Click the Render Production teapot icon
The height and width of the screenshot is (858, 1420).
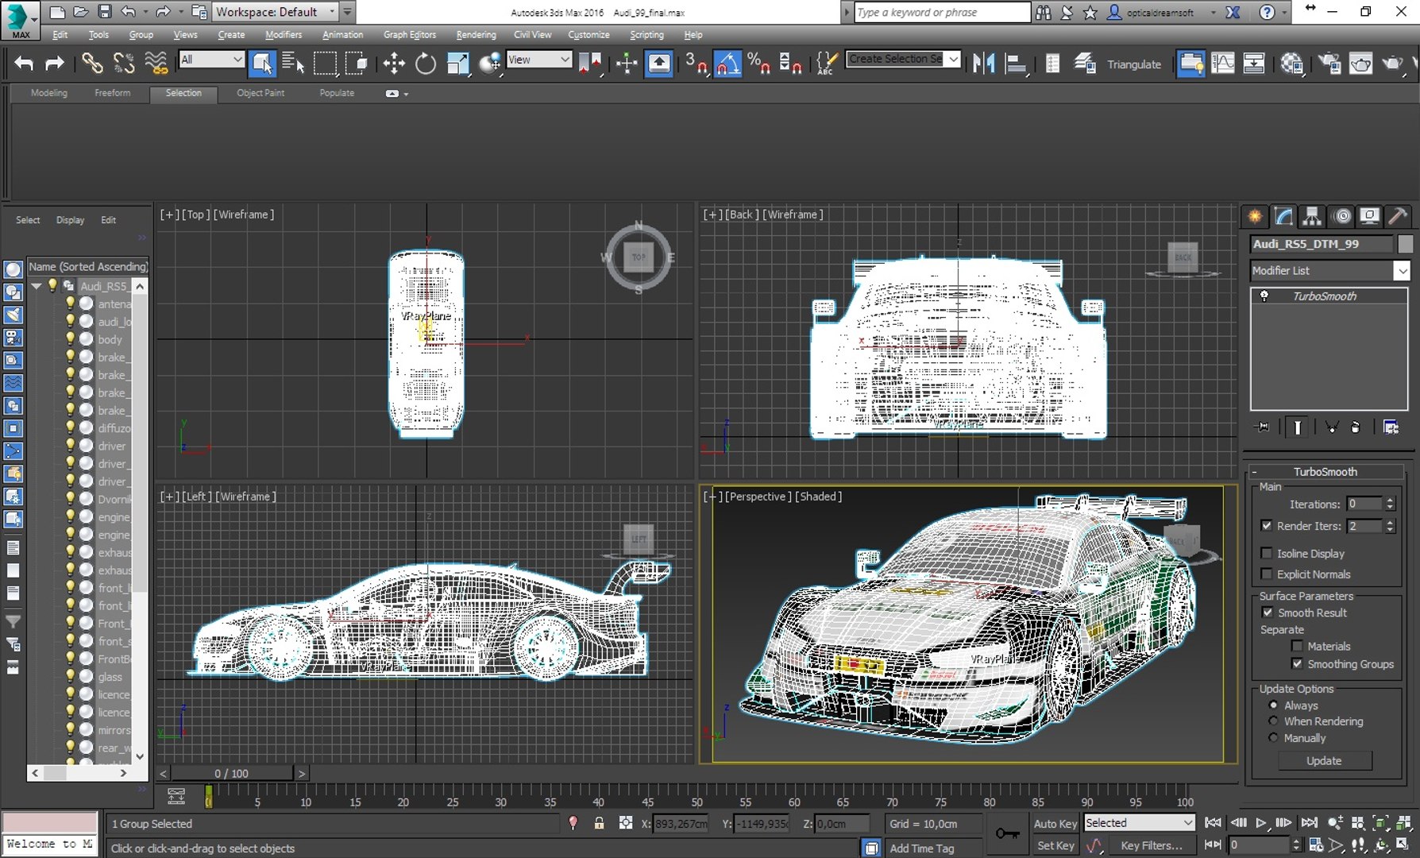[1392, 64]
